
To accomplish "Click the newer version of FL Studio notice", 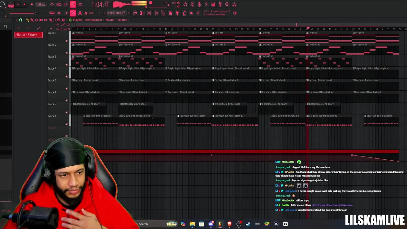I will click(217, 13).
